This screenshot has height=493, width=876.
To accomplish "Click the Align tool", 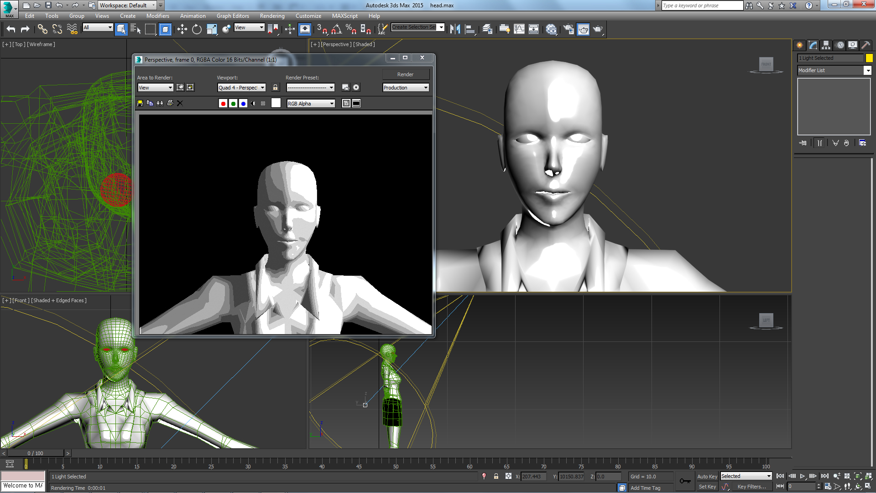I will [470, 29].
